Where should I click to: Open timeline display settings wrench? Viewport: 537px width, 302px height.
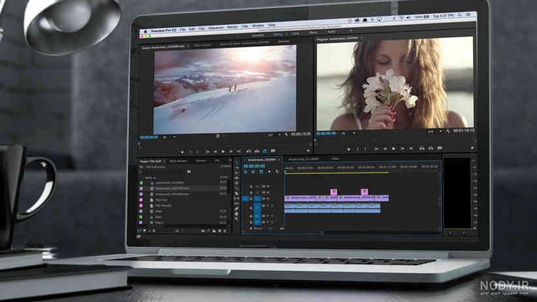pyautogui.click(x=277, y=171)
